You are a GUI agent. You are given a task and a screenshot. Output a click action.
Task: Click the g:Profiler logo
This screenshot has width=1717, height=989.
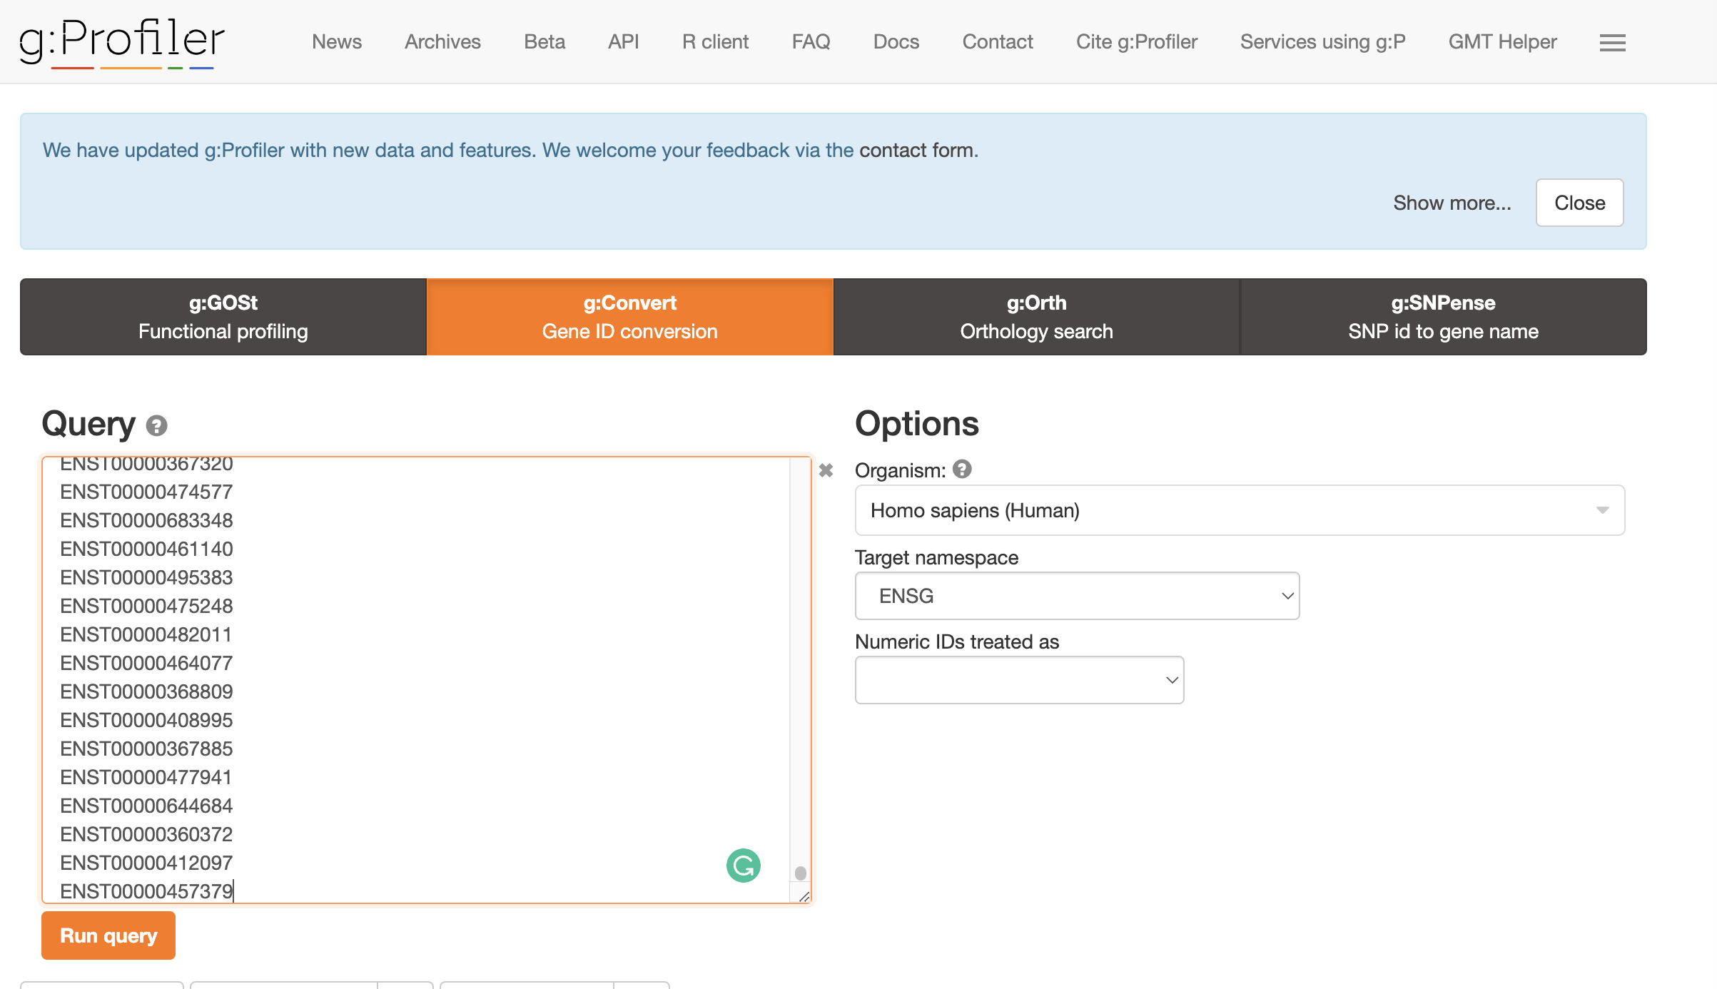tap(121, 42)
